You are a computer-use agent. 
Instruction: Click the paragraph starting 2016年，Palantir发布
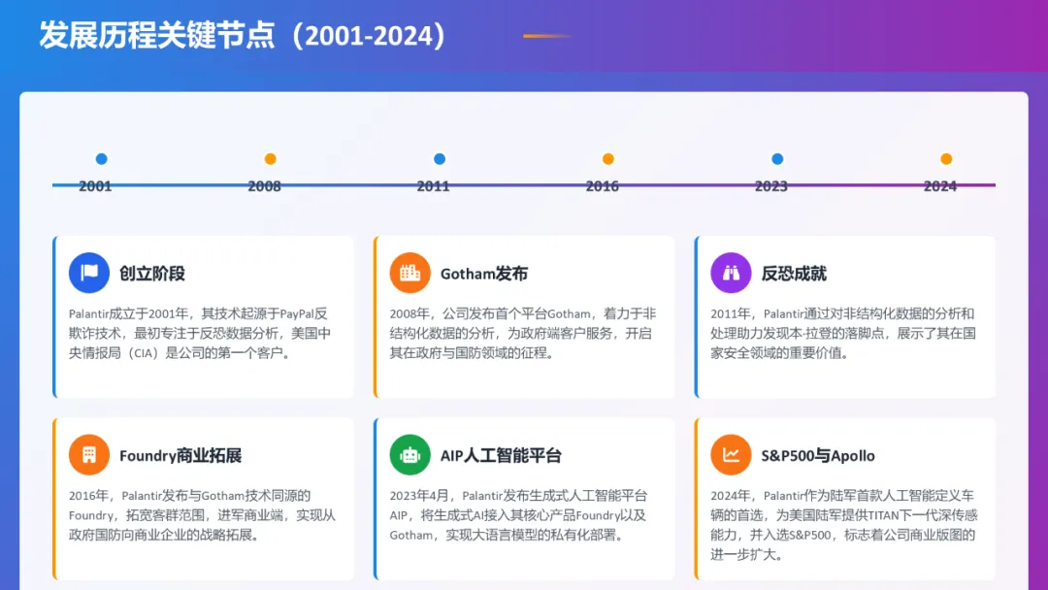[x=202, y=515]
